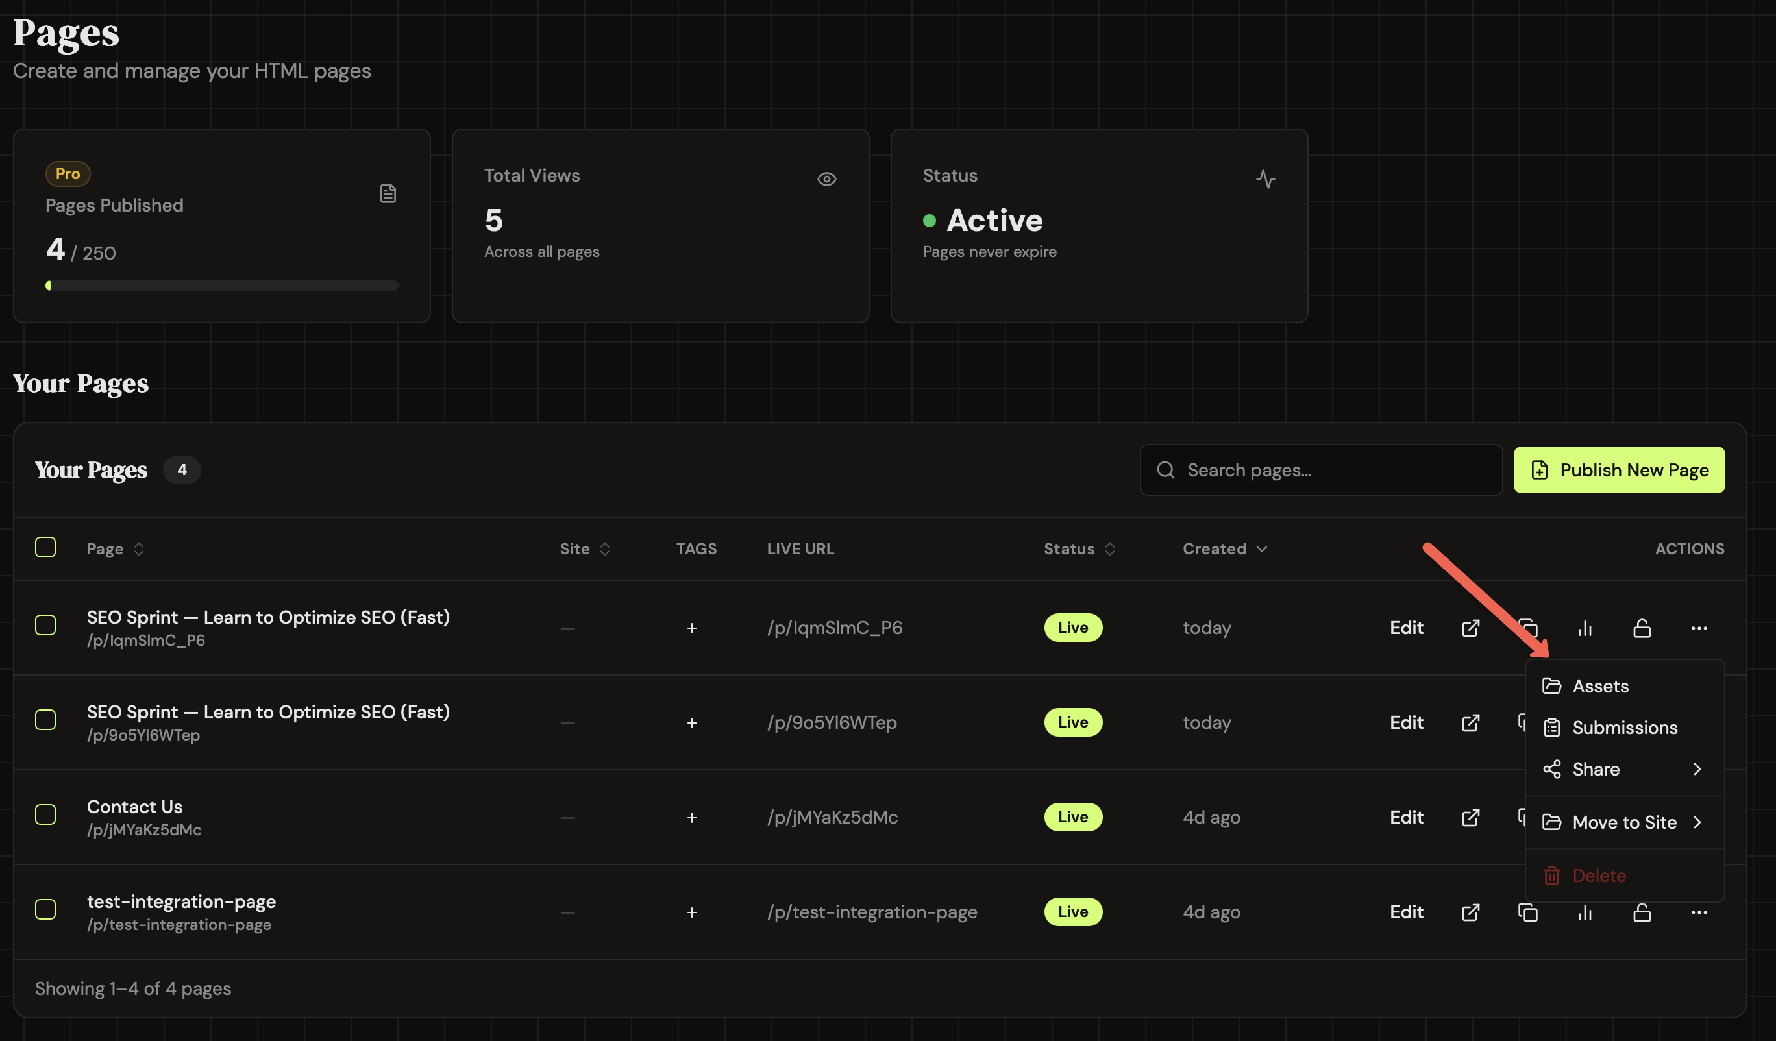Open live URL /p/test-integration-page
The height and width of the screenshot is (1041, 1776).
tap(872, 912)
